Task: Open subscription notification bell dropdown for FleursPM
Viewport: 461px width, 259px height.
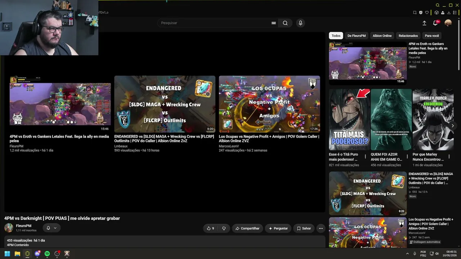Action: coord(52,228)
